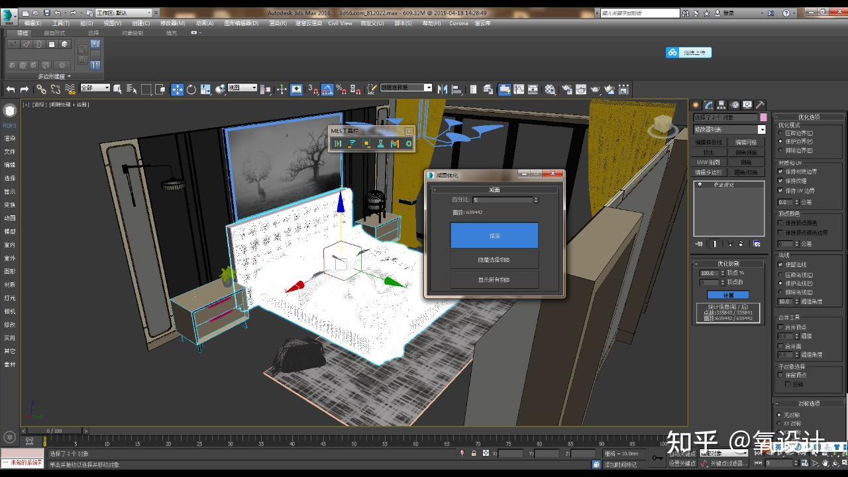Screen dimensions: 848x477
Task: Select the Select and Rotate tool
Action: click(x=191, y=88)
